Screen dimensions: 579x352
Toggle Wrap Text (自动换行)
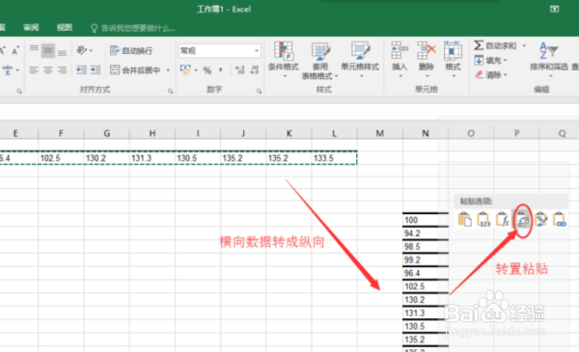[x=131, y=50]
